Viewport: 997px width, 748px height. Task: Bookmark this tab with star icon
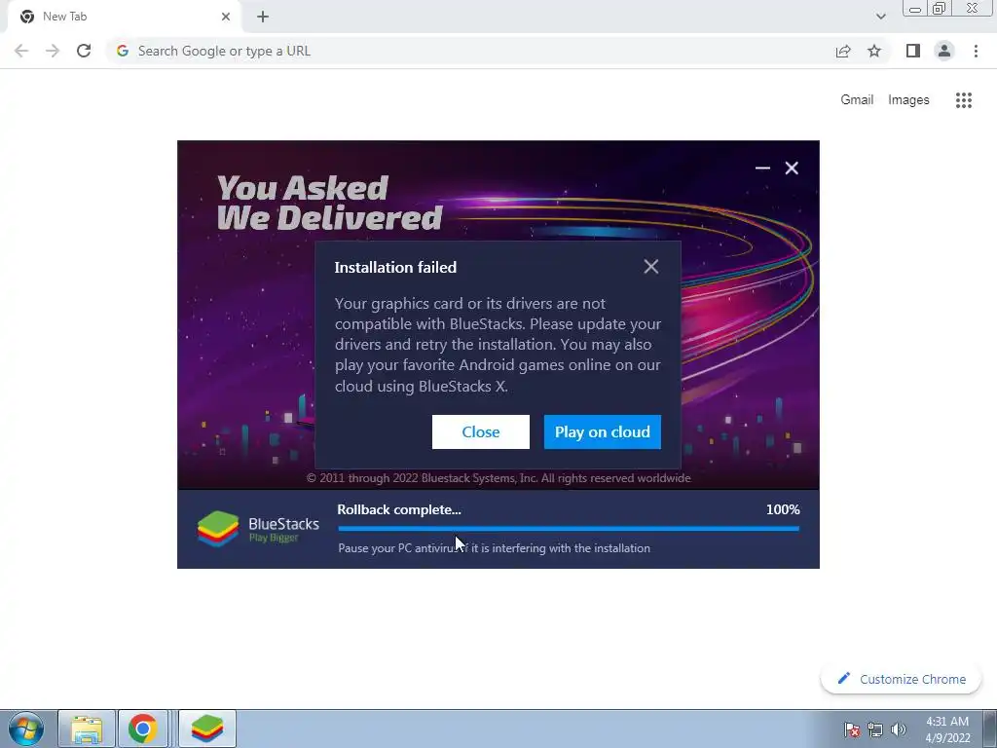(x=874, y=51)
